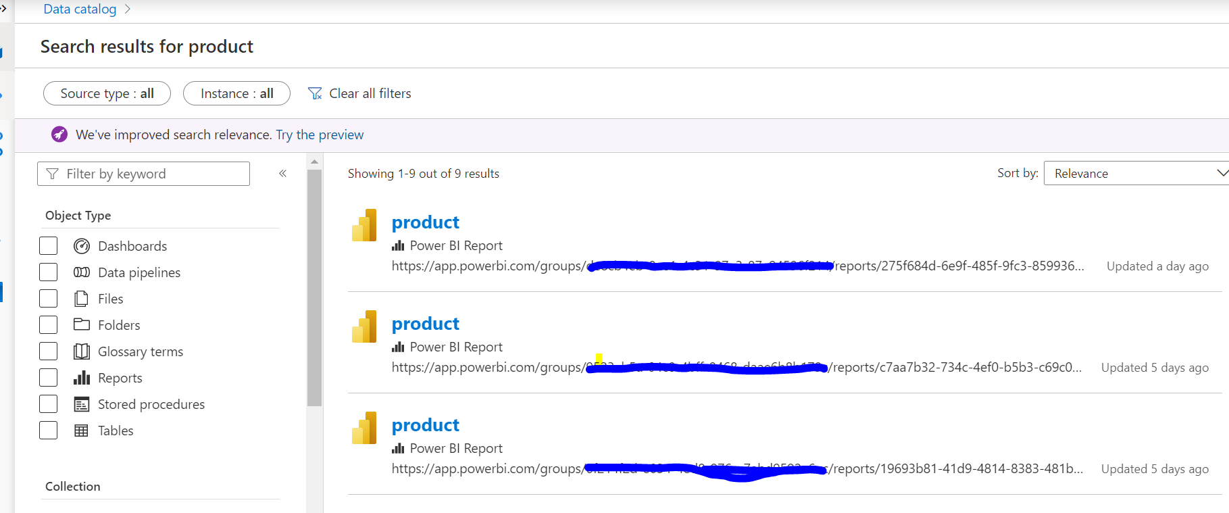Click the 'Updated a day ago' text
The image size is (1229, 513).
tap(1157, 266)
